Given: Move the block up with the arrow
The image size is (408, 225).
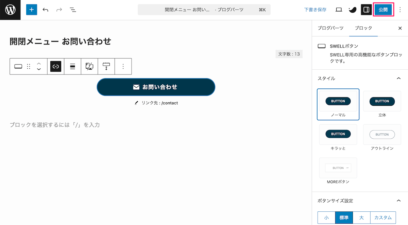Looking at the screenshot, I should pos(39,64).
